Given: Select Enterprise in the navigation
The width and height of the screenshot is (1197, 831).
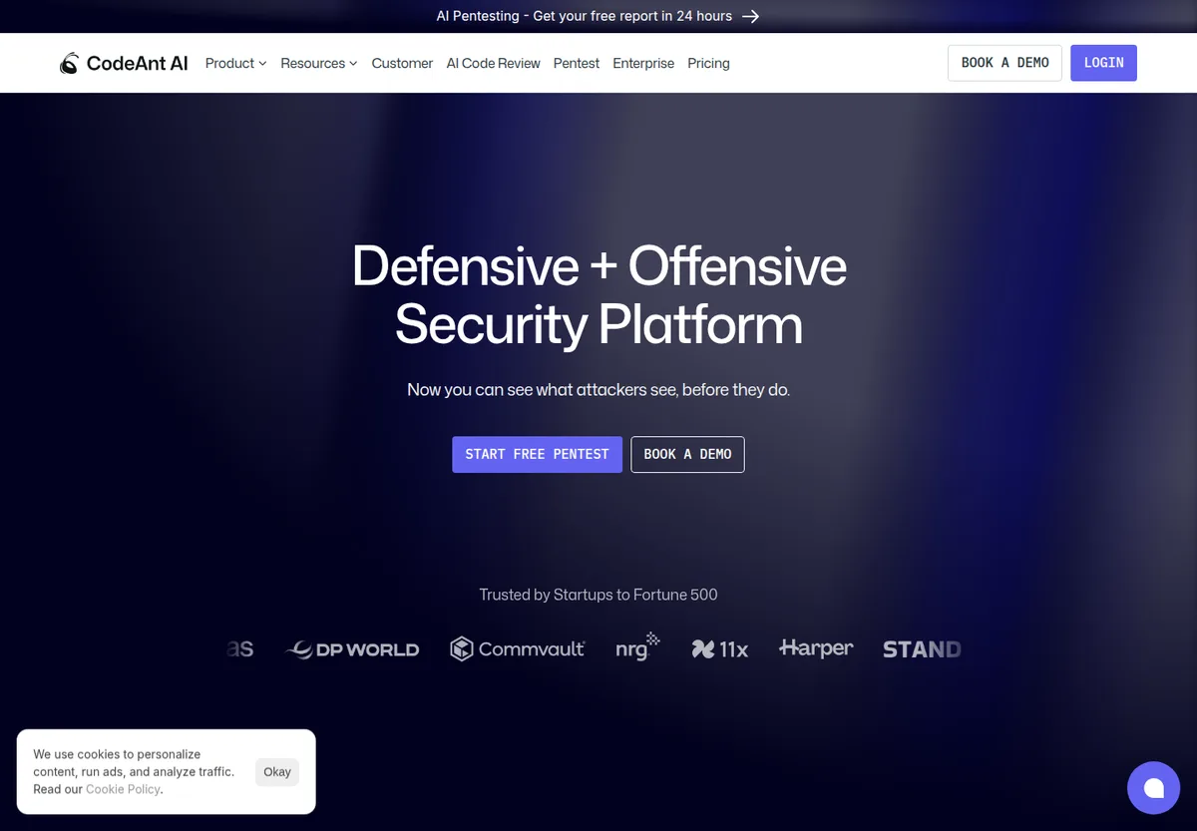Looking at the screenshot, I should pos(643,63).
